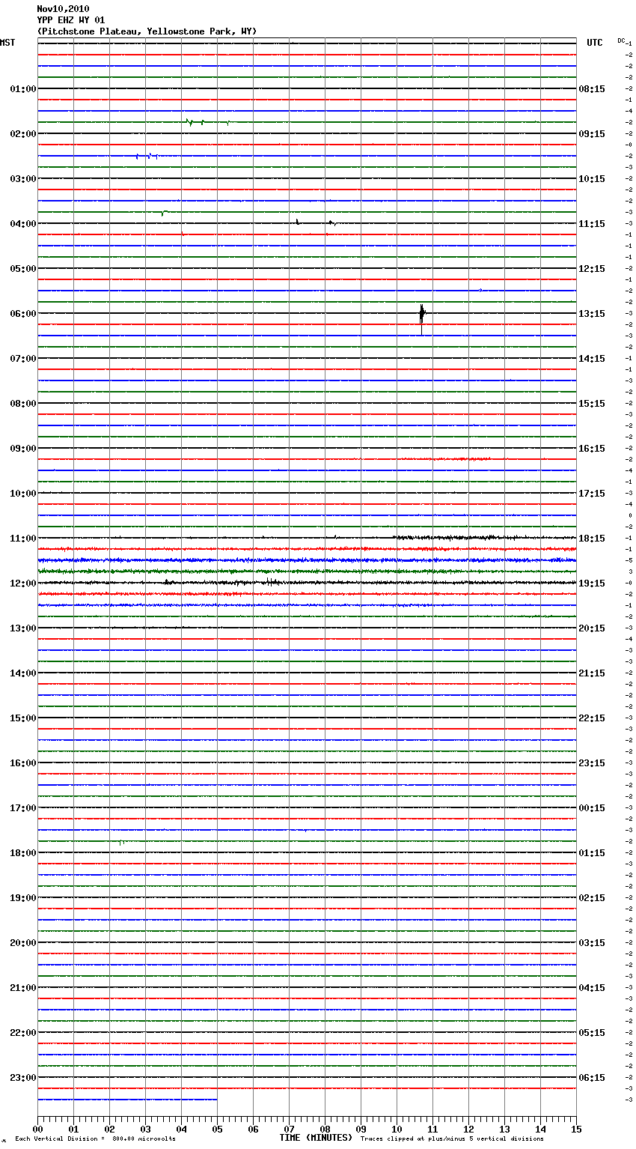The height and width of the screenshot is (1149, 636).
Task: Click the green blip just above the 18:00 trace
Action: click(x=120, y=843)
